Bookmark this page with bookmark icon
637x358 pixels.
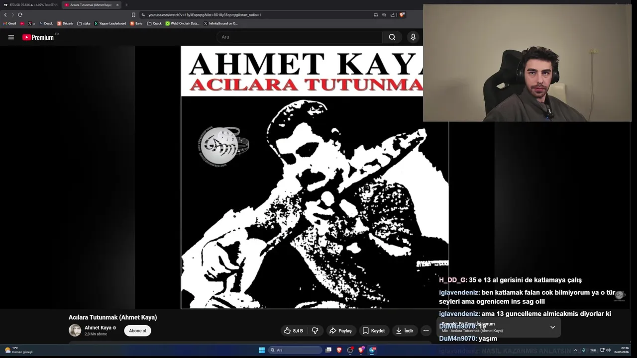pyautogui.click(x=133, y=15)
